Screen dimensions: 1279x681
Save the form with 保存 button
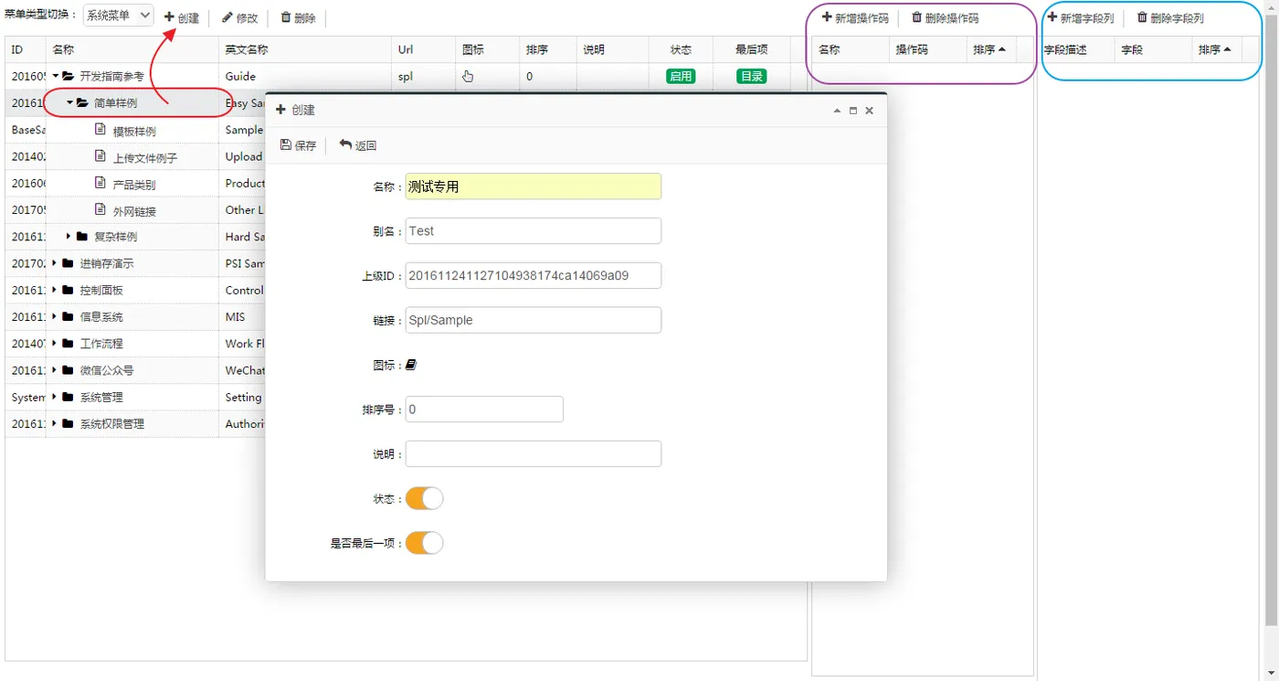[x=298, y=145]
